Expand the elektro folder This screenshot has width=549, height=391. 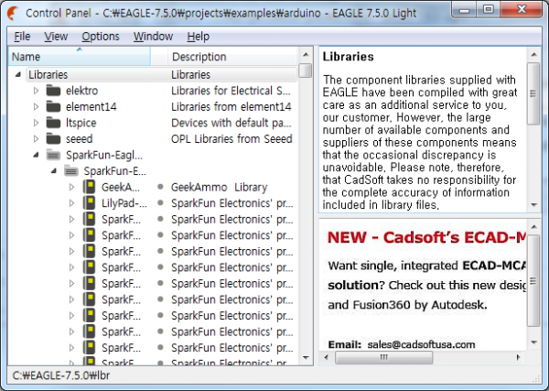(x=36, y=91)
